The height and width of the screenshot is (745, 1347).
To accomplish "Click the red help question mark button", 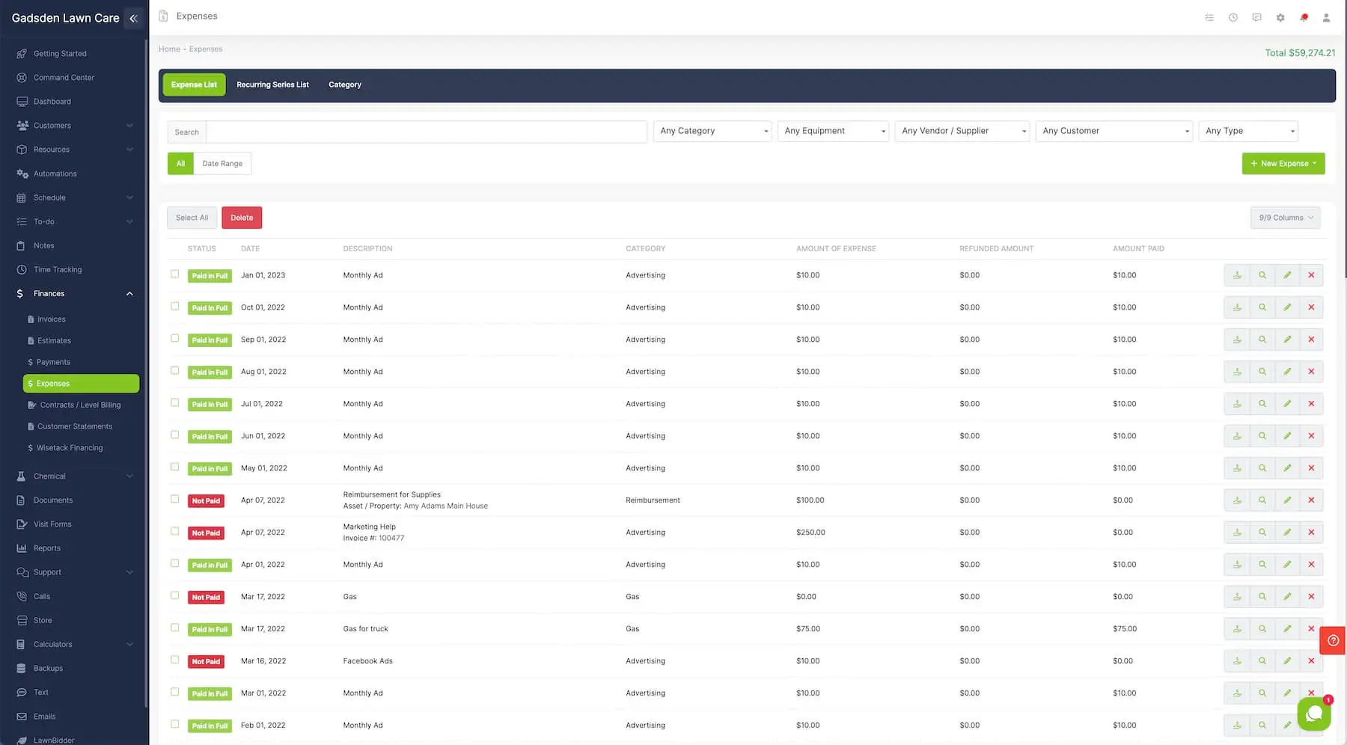I will tap(1333, 640).
